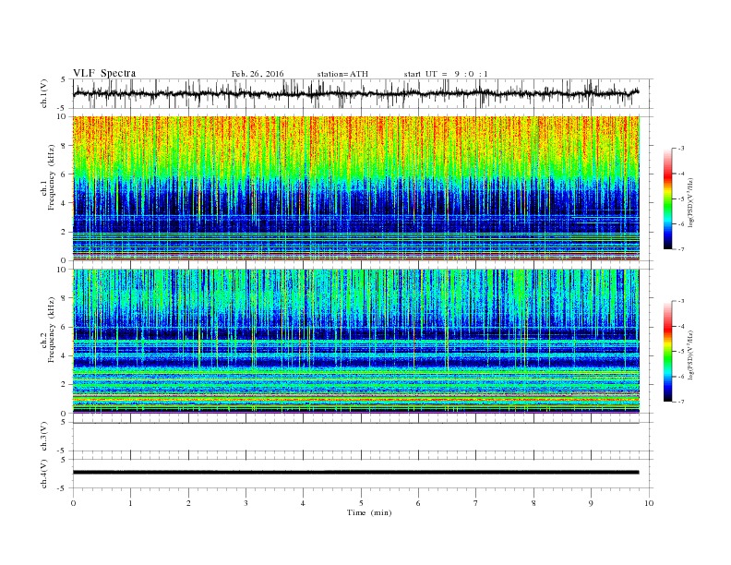Click the VLF Spectra title text
The width and height of the screenshot is (731, 565).
pyautogui.click(x=104, y=73)
